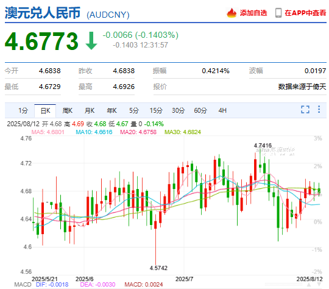Switch to the 4H interval tab
The width and height of the screenshot is (329, 289).
pos(222,110)
